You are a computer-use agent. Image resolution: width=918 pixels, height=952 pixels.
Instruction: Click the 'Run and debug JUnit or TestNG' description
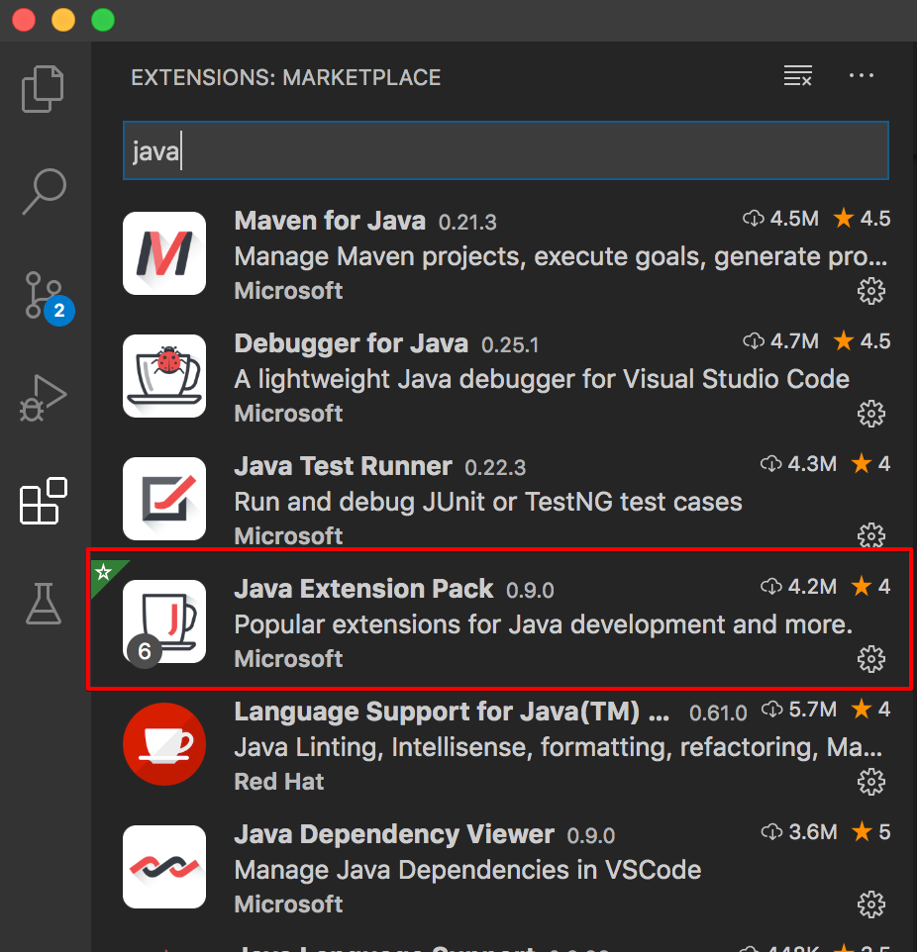click(488, 502)
